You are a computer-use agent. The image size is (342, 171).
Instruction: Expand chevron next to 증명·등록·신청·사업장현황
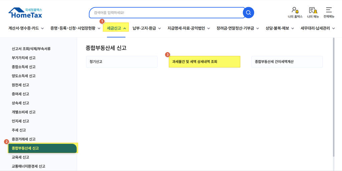[x=99, y=29]
